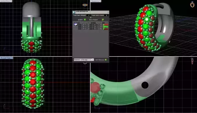
Task: Click dark red swatch of 1.25 gem row
Action: [x=106, y=29]
